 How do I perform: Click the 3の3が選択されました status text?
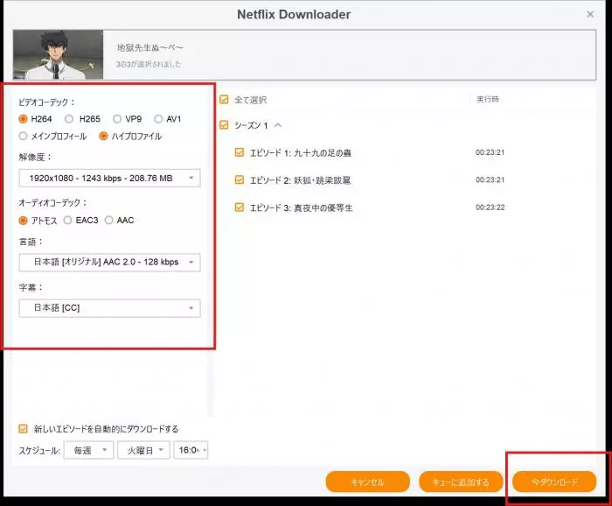[x=149, y=64]
